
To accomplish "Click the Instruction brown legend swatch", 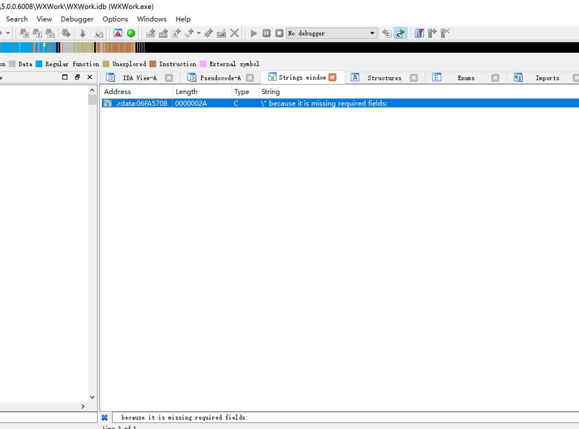I will [153, 64].
